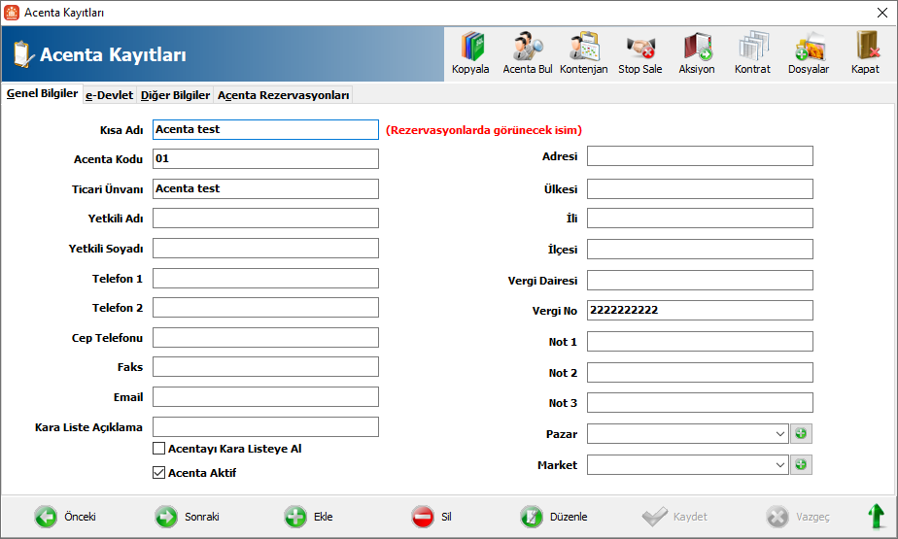
Task: Click the Ekle add button
Action: (x=309, y=517)
